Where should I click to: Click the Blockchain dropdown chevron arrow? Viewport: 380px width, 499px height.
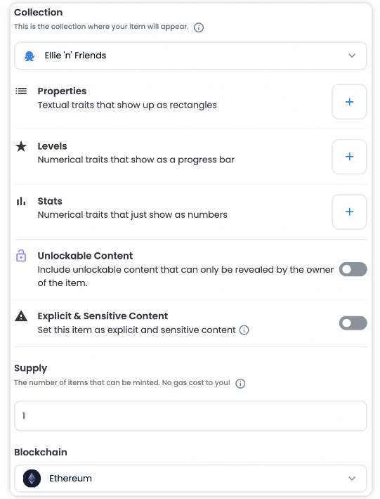pyautogui.click(x=352, y=479)
